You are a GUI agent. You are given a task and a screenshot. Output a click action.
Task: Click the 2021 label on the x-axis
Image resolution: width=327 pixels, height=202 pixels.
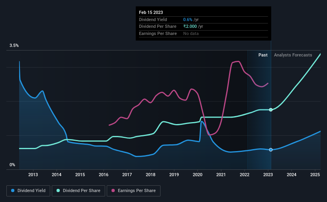pyautogui.click(x=221, y=175)
